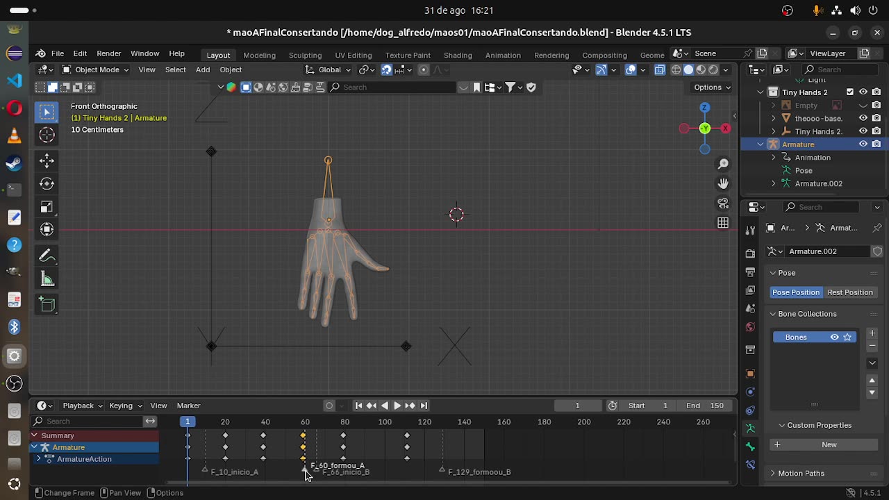889x500 pixels.
Task: Open the Render menu
Action: point(109,53)
